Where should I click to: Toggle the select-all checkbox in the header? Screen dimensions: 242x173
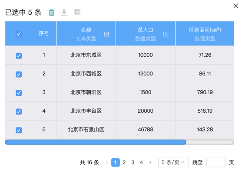19,34
